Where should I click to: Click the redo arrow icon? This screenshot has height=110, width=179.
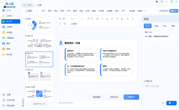click(64, 19)
